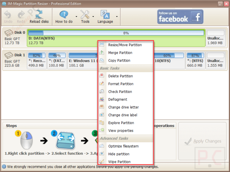The width and height of the screenshot is (230, 172).
Task: Click the Disk 1 drive icon
Action: (x=9, y=55)
